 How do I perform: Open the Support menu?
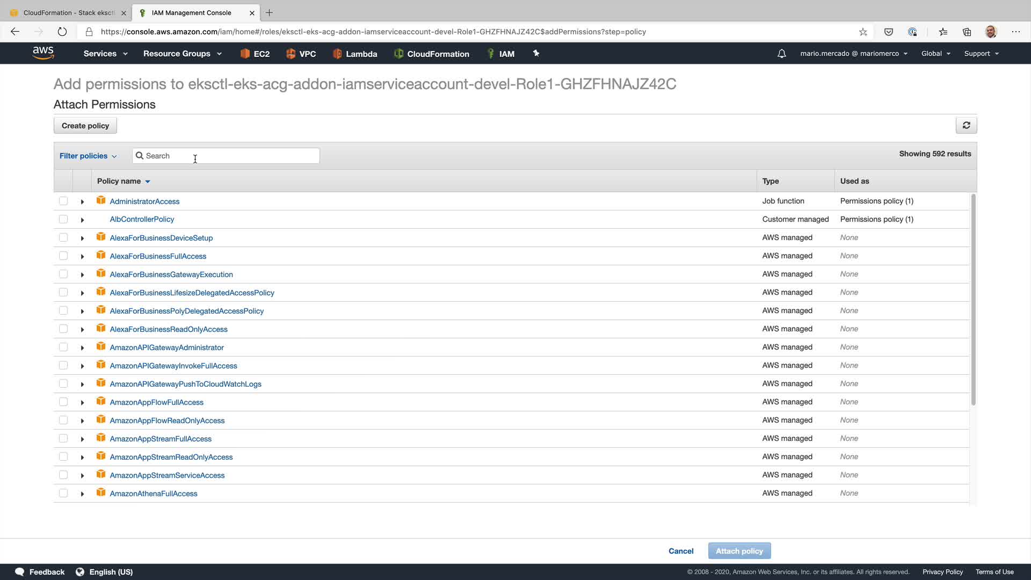(x=981, y=54)
